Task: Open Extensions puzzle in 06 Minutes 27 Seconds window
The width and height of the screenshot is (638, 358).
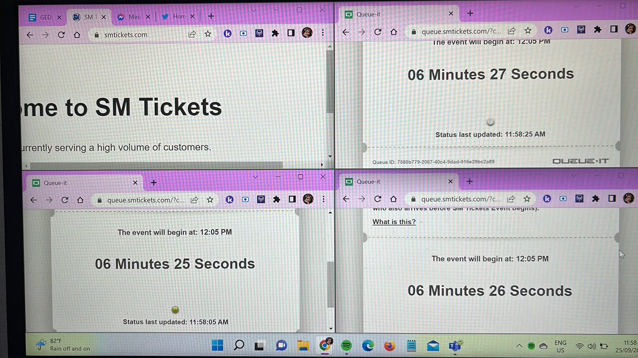Action: point(598,29)
